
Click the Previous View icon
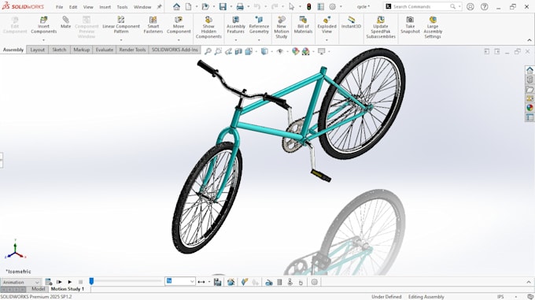[x=228, y=51]
